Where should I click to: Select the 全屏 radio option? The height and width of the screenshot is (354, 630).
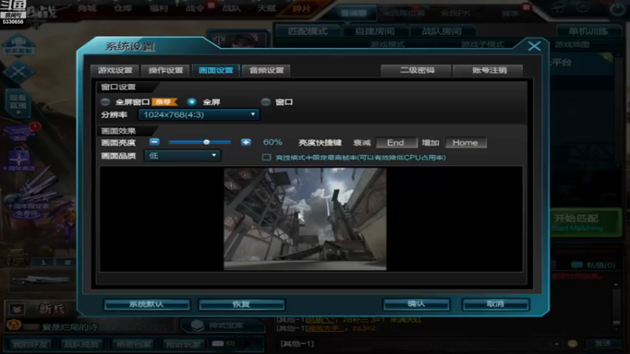pos(191,102)
